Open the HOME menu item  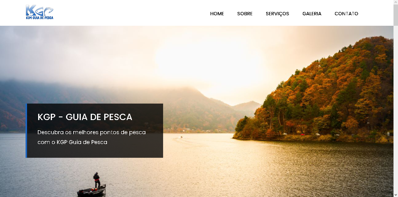pyautogui.click(x=217, y=13)
